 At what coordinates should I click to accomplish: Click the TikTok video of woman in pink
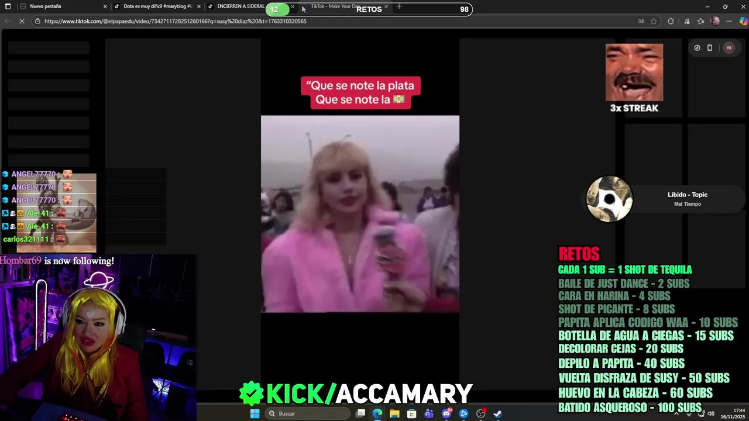point(360,214)
